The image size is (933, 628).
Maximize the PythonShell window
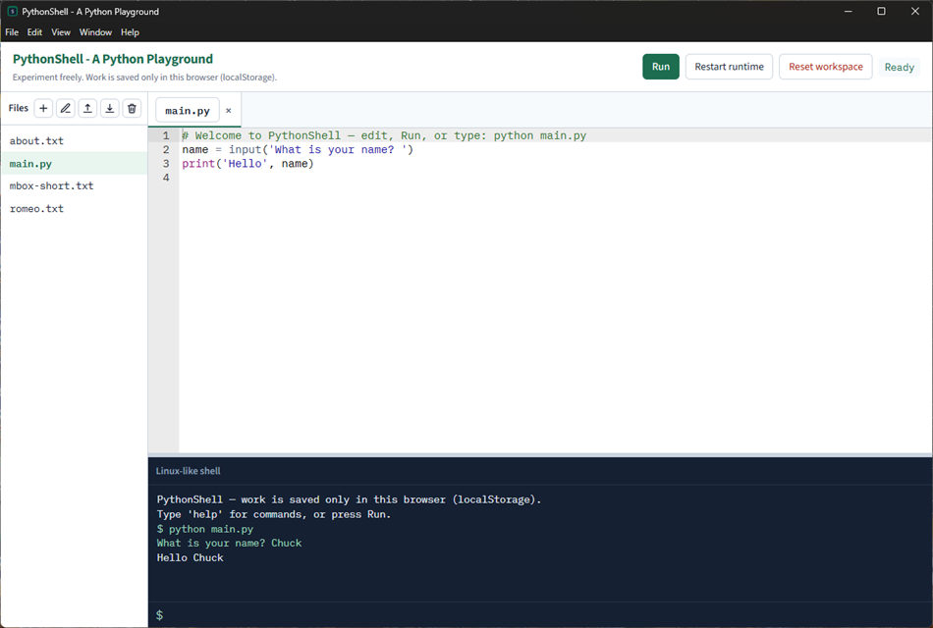[881, 12]
